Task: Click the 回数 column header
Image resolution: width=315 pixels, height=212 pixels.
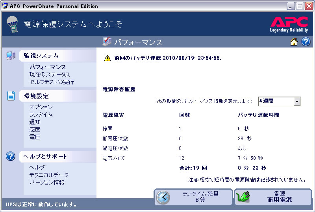Action: [184, 115]
